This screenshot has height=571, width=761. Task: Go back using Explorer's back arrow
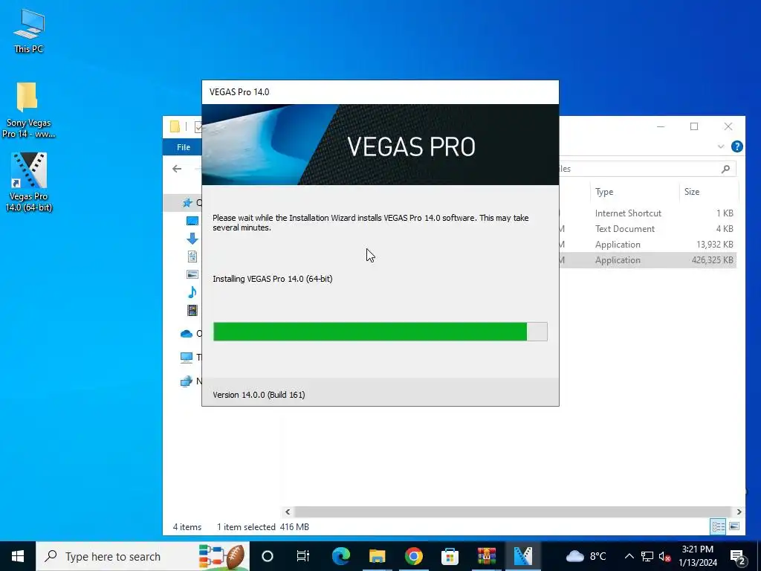(x=177, y=169)
